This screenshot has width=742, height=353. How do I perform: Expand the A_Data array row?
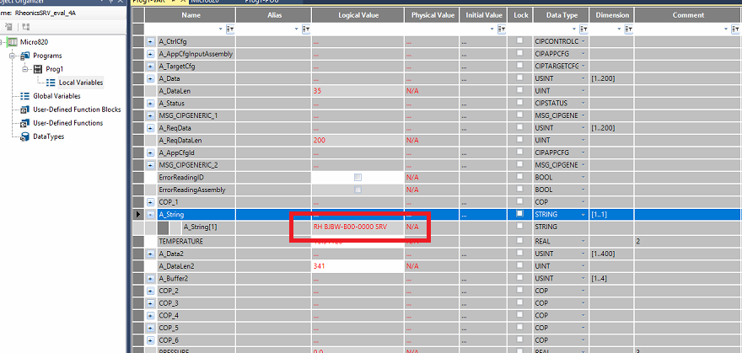[x=150, y=78]
